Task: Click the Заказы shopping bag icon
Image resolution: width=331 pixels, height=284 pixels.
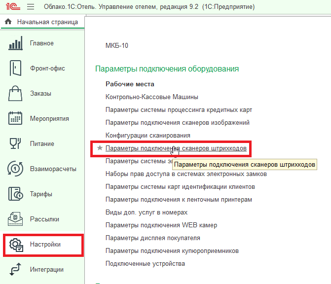Action: point(15,93)
